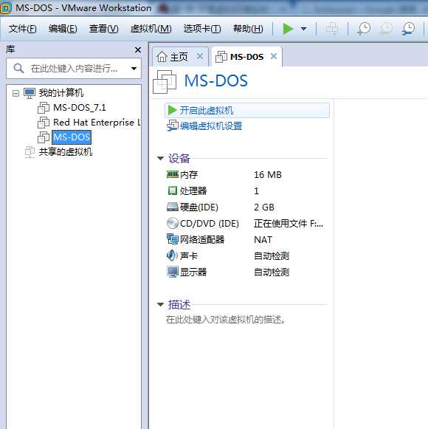Open the snapshot manager toolbar icon
Screen dimensions: 428x429
coord(408,29)
